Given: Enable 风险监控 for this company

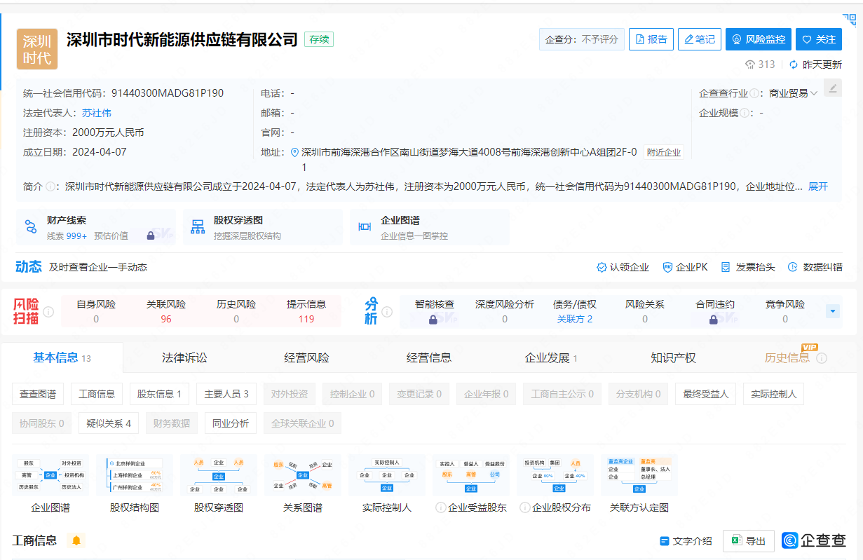Looking at the screenshot, I should coord(759,39).
